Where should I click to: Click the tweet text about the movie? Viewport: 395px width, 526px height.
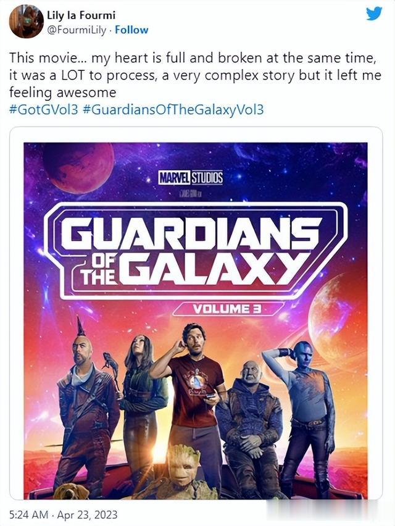[x=195, y=75]
